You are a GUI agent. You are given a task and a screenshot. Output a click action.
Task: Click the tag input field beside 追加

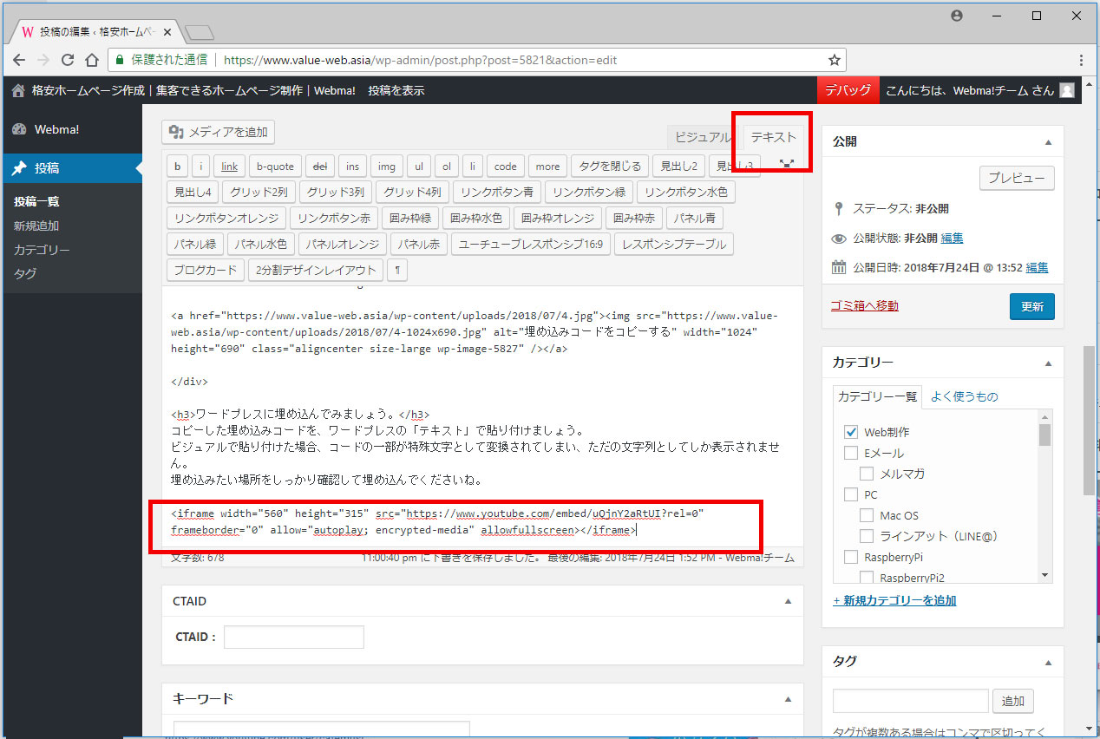911,701
